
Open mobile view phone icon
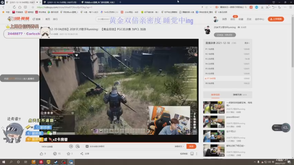point(192,154)
